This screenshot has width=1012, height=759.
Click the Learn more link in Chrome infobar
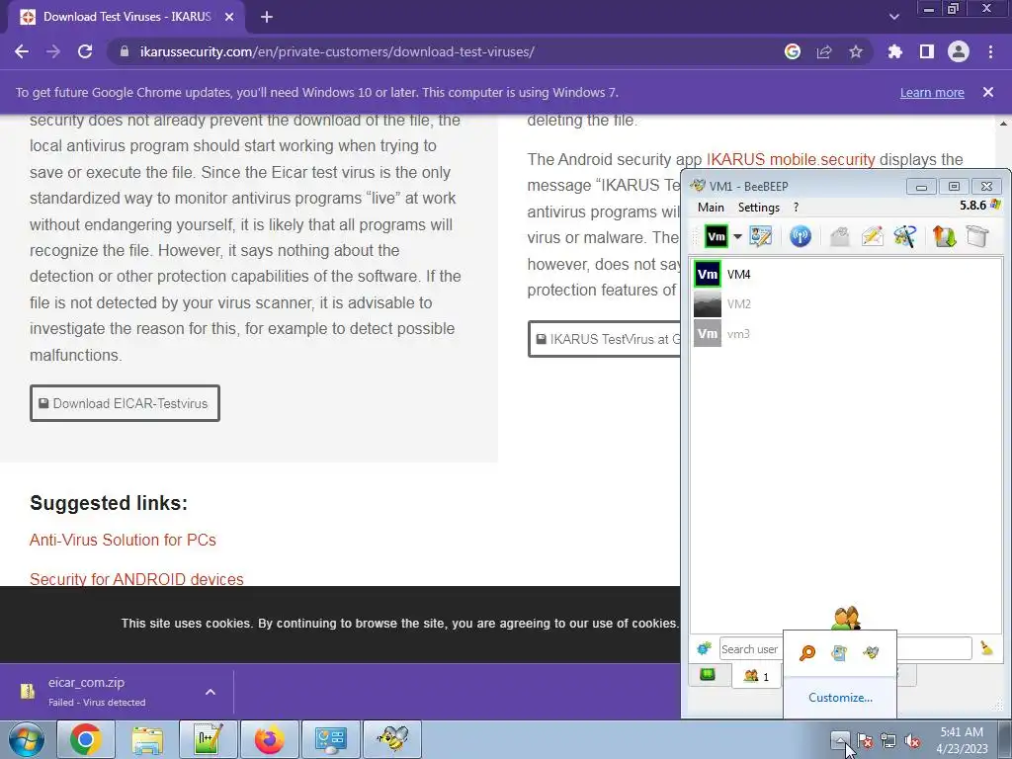932,92
